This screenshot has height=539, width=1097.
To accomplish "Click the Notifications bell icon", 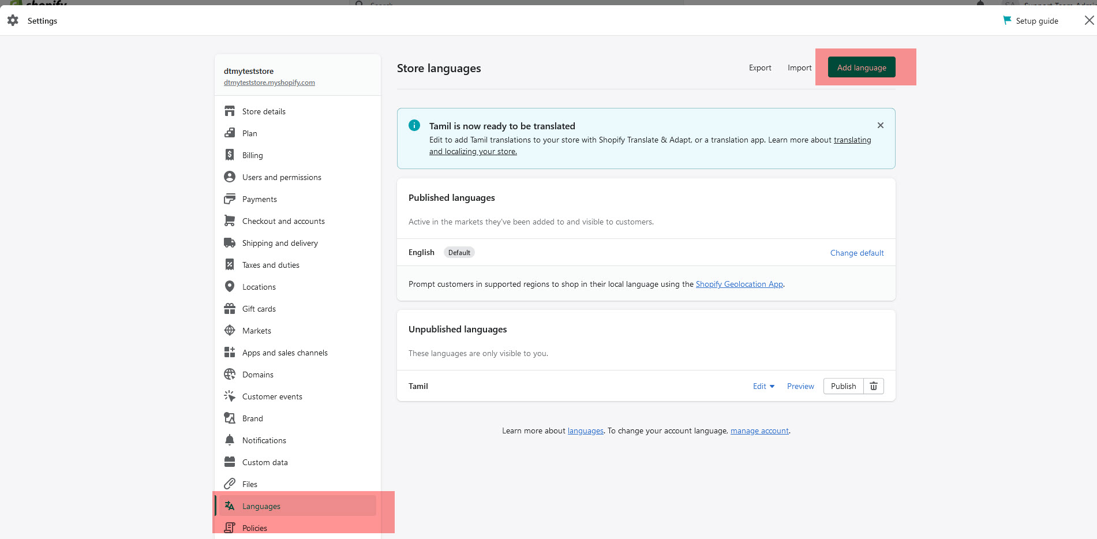I will coord(230,440).
